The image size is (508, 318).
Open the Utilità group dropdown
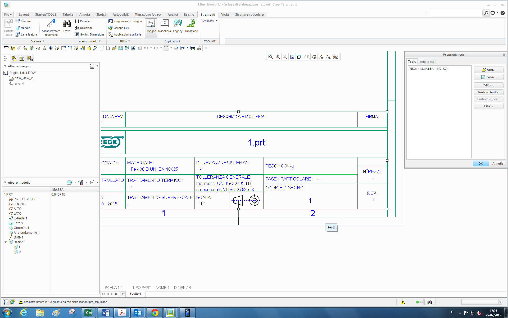pos(125,41)
